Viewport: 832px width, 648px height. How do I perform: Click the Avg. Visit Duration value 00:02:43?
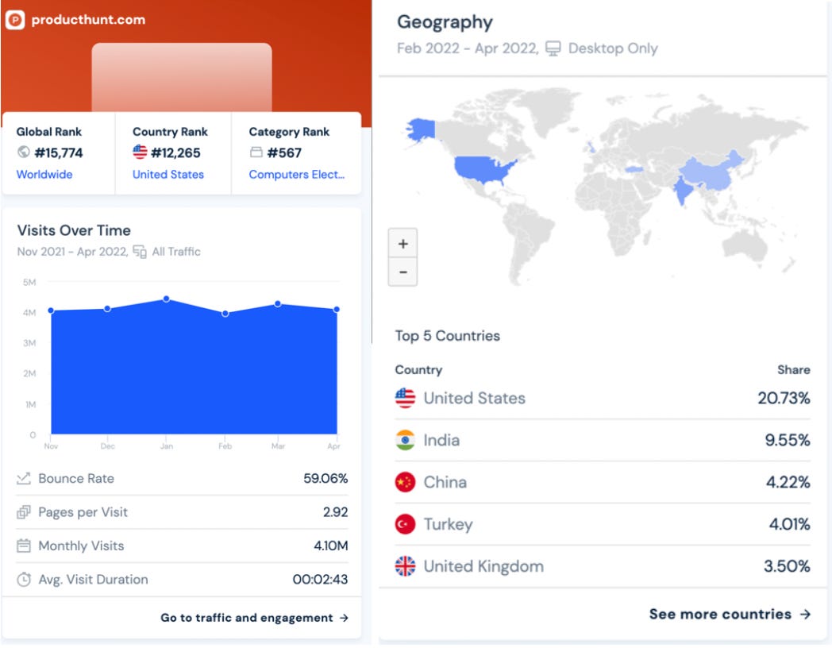click(321, 580)
